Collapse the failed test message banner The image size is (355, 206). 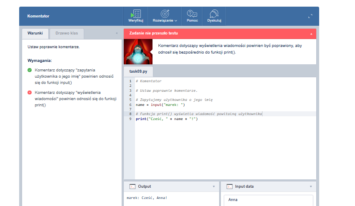[x=310, y=33]
